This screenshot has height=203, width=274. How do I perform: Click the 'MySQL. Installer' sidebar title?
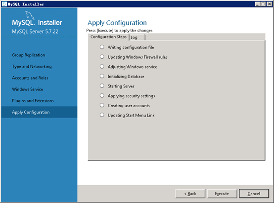37,23
